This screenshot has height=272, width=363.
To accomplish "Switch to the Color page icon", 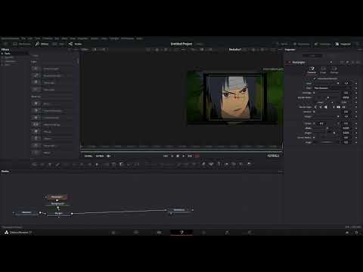I will click(204, 233).
